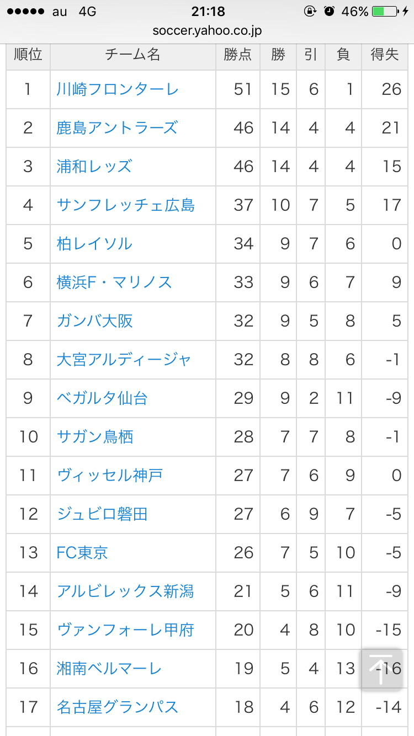Select the サンフレッチェ広島 team link
The height and width of the screenshot is (736, 414).
(x=126, y=205)
